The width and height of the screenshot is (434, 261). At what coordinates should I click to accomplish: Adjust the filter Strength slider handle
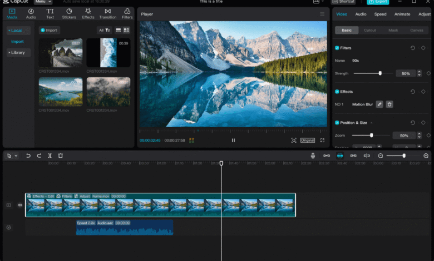coord(380,73)
